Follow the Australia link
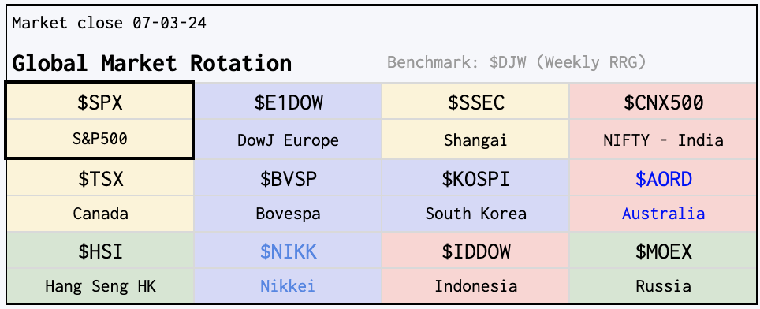The image size is (760, 309). pos(664,213)
